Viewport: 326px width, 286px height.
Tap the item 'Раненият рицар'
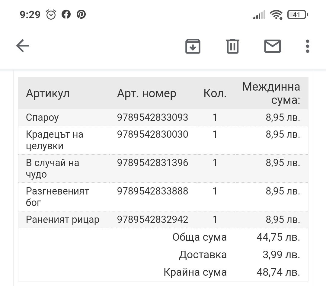pos(62,220)
